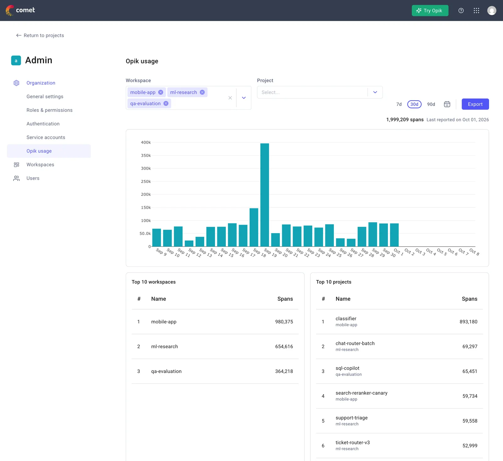Click the ticket-router-v3 project row
The image size is (503, 461).
399,446
